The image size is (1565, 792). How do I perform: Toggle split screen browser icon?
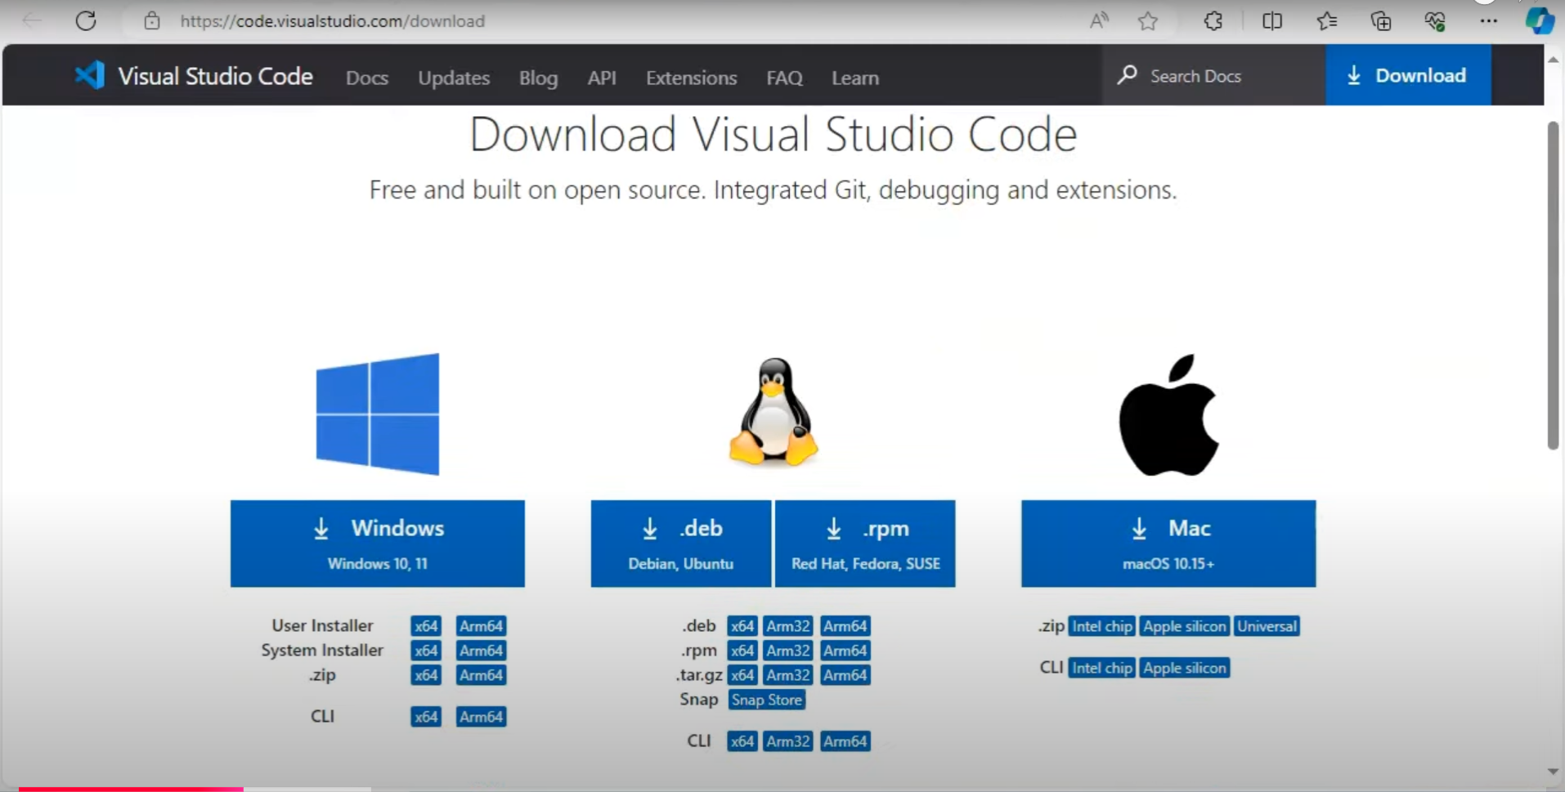pos(1271,21)
